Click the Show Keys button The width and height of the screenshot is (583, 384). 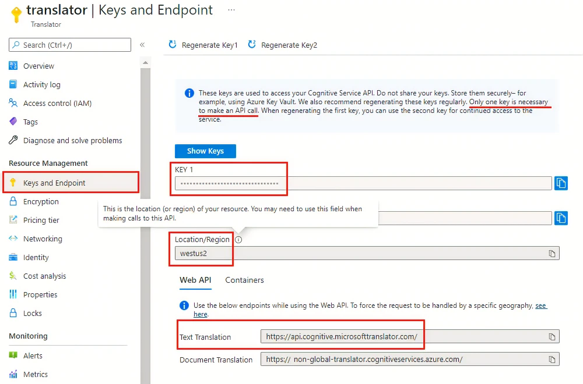205,151
